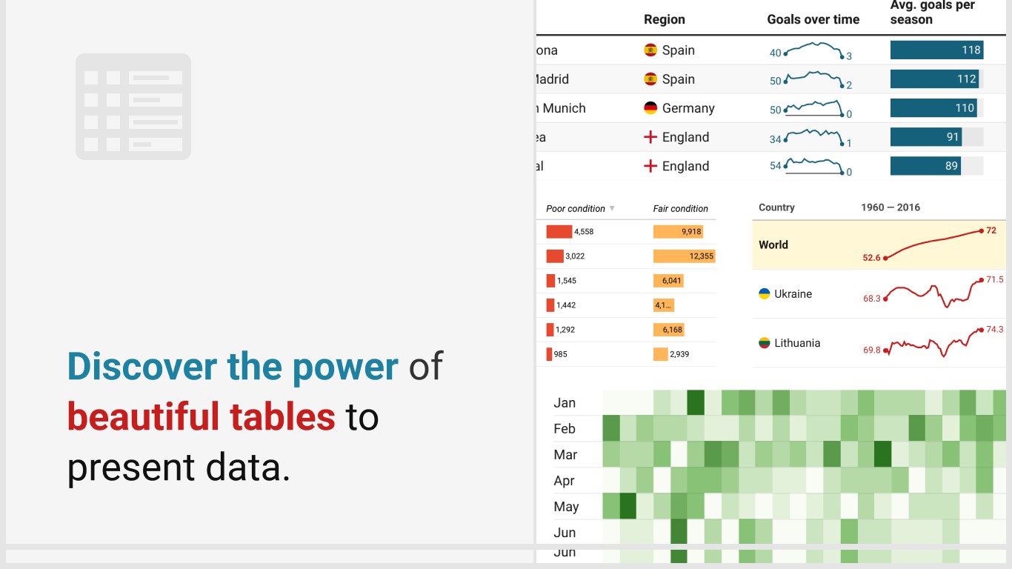Click the sort arrow beside Poor condition

[x=612, y=209]
